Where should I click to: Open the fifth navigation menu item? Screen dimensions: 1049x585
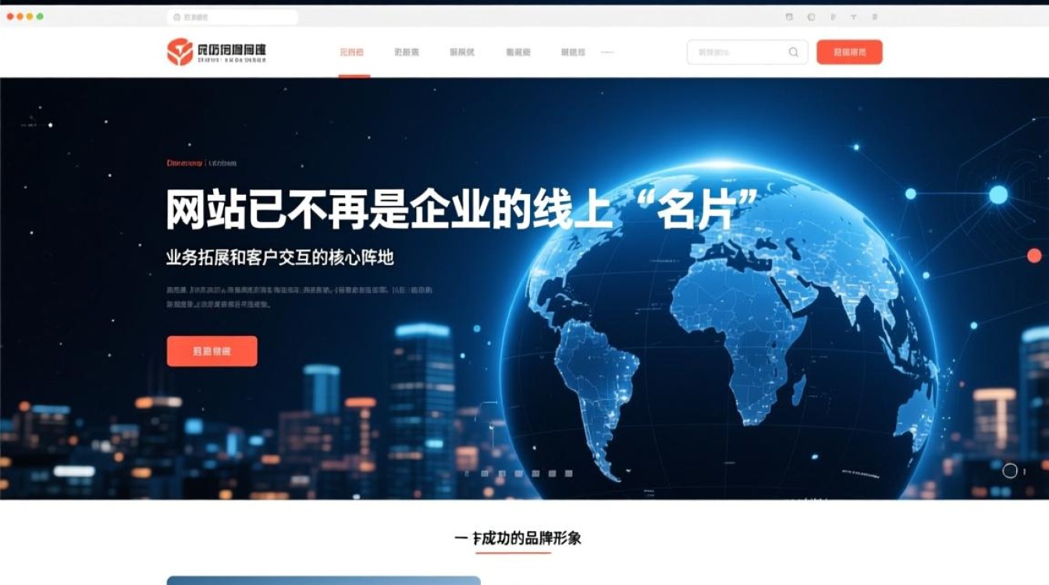click(573, 52)
